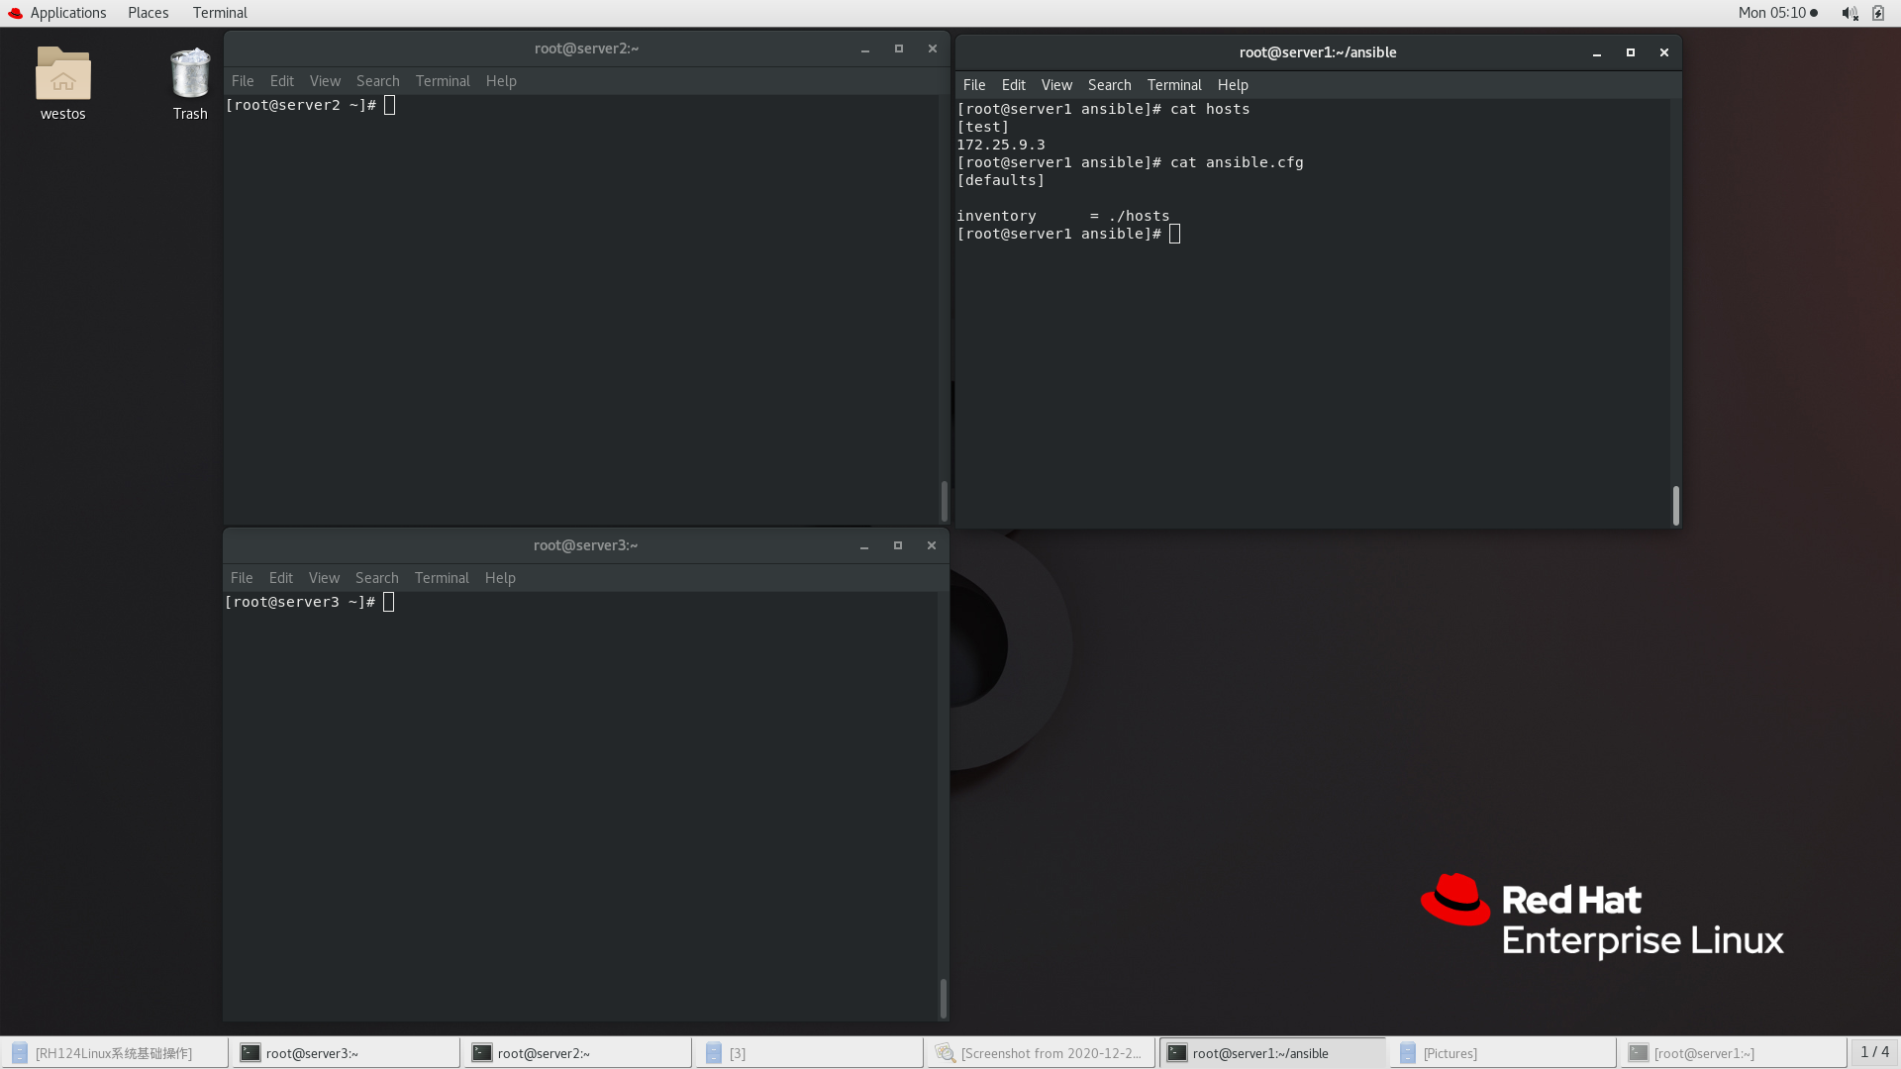Image resolution: width=1901 pixels, height=1069 pixels.
Task: Open Search menu in server1 terminal
Action: pos(1109,85)
